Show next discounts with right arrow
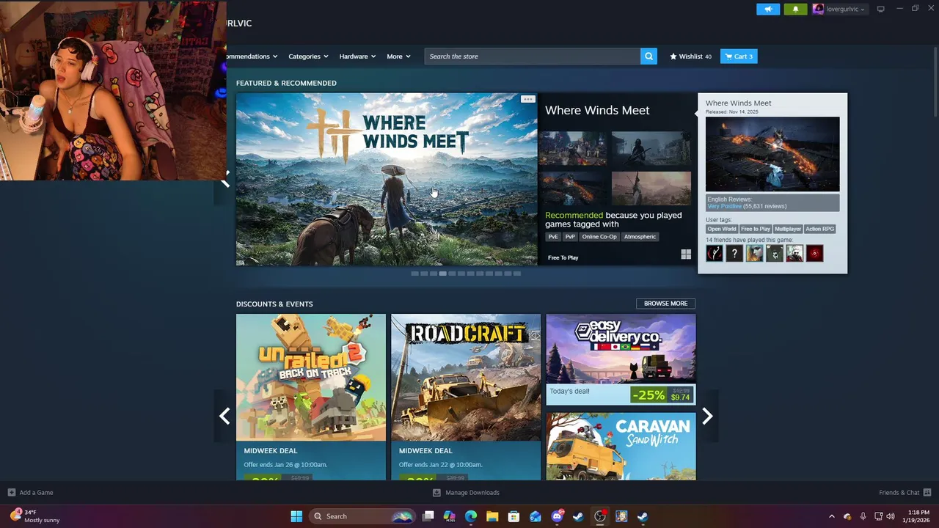 tap(707, 416)
